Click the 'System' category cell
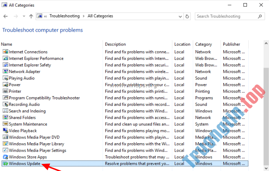This screenshot has width=269, height=171. tap(201, 124)
